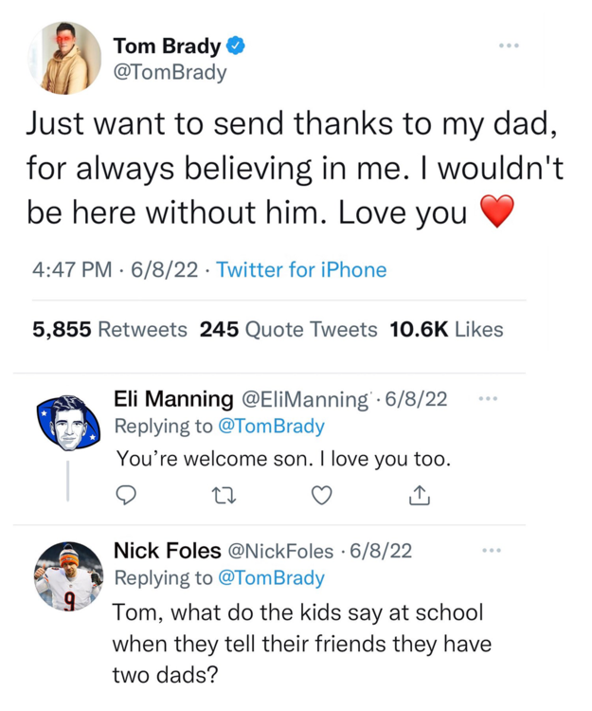Click @TomBrady mention in Nick Foles' reply
The width and height of the screenshot is (592, 711).
pos(271,578)
